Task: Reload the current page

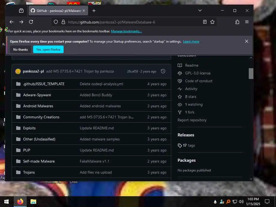Action: tap(31, 22)
